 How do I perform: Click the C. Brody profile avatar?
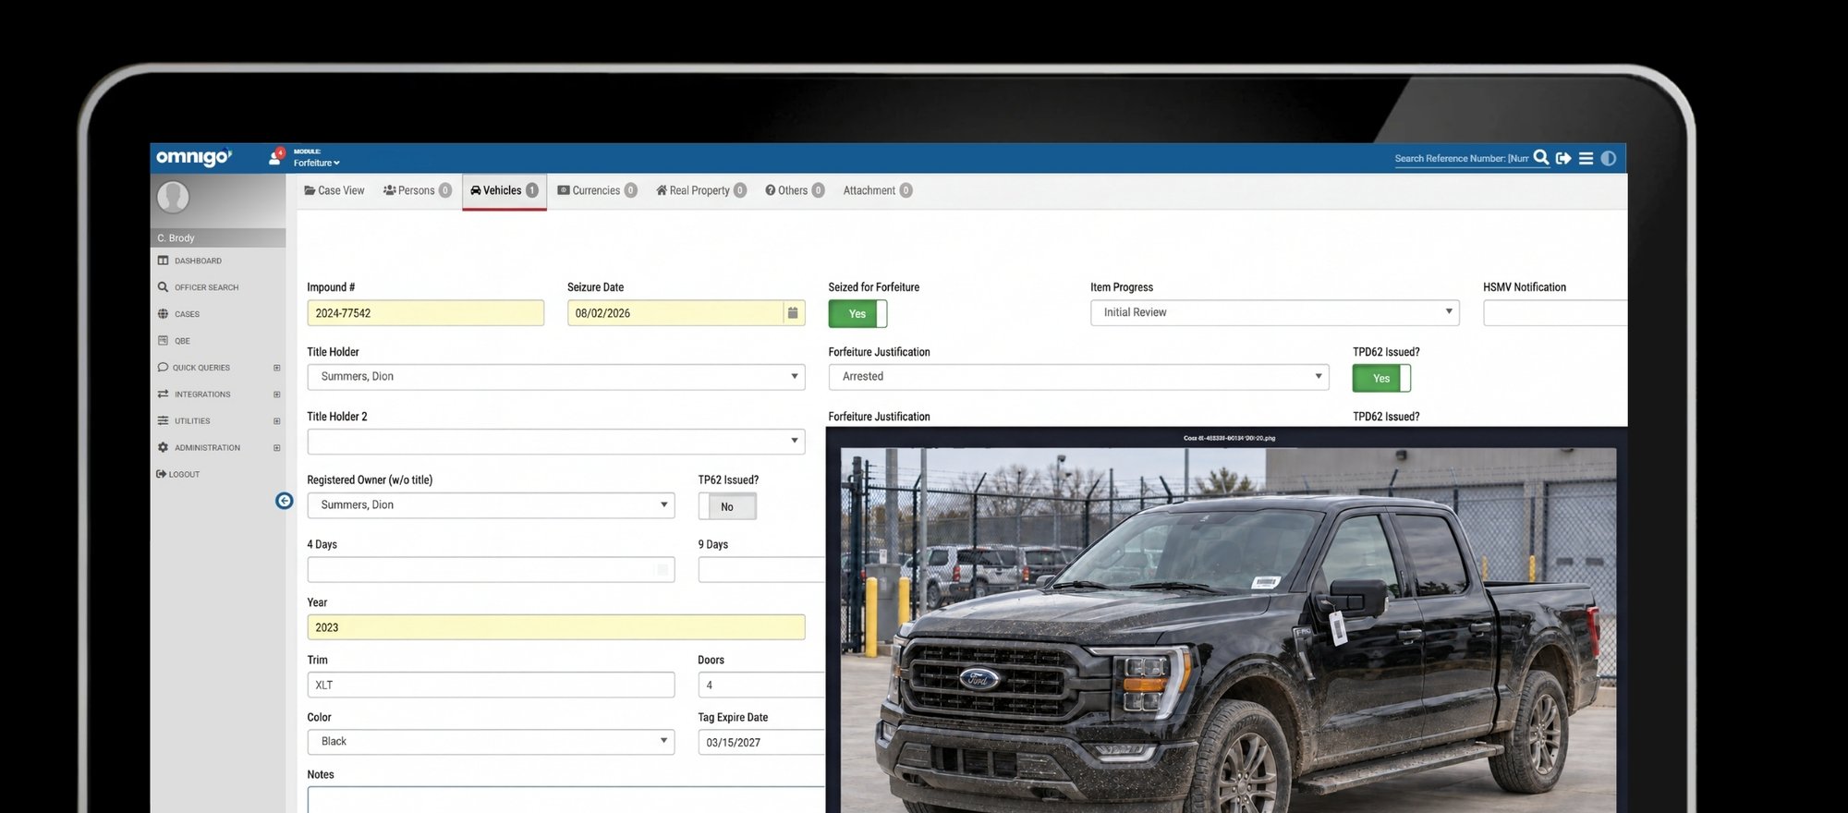tap(173, 197)
